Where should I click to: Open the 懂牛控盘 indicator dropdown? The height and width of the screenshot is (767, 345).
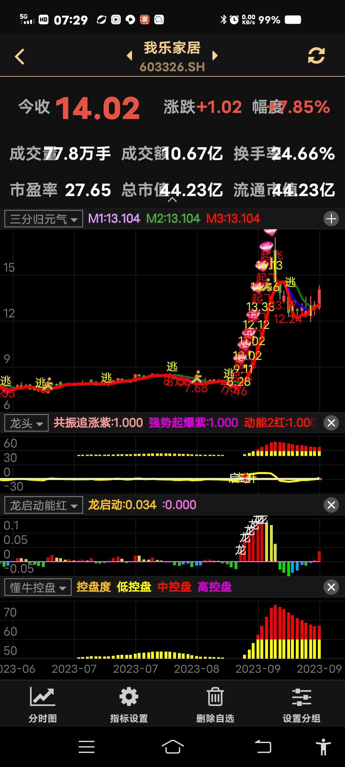38,587
